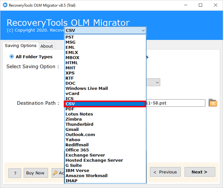Select the highlighted CSV list entry
Screen dimensions: 223x188
105,104
